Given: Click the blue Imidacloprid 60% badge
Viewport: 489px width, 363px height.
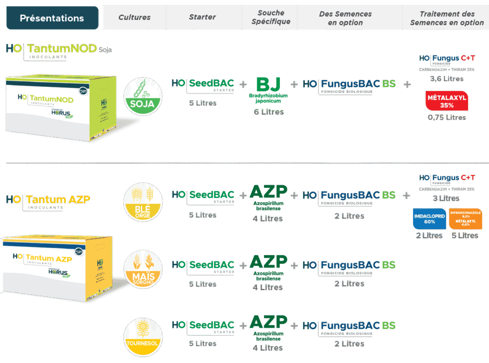Looking at the screenshot, I should [428, 219].
